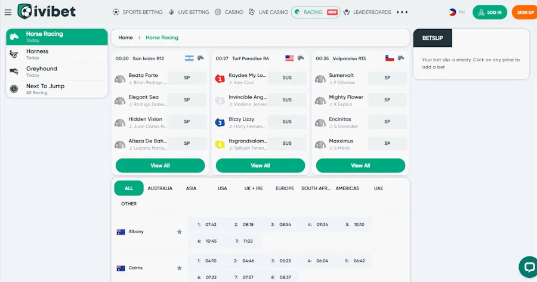Select SUS price for Bizzy Lizzy
Viewport: 537px width, 282px height.
287,122
